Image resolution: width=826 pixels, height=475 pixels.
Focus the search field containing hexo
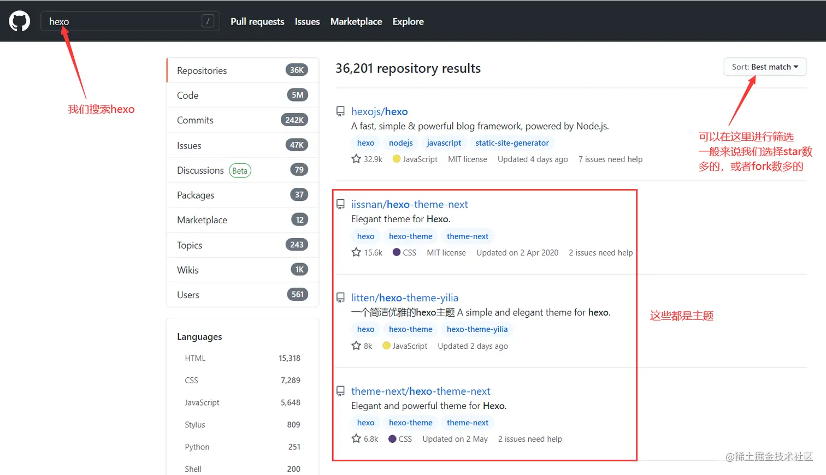pos(130,21)
